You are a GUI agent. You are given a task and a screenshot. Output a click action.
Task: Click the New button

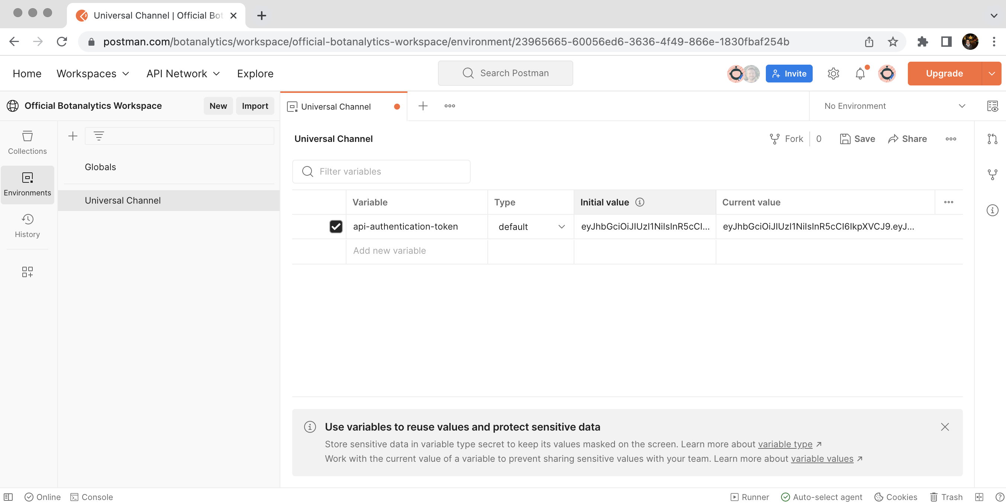tap(218, 106)
